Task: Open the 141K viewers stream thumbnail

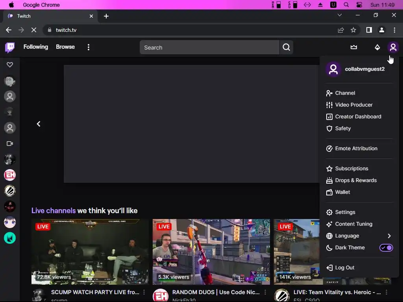Action: tap(297, 252)
